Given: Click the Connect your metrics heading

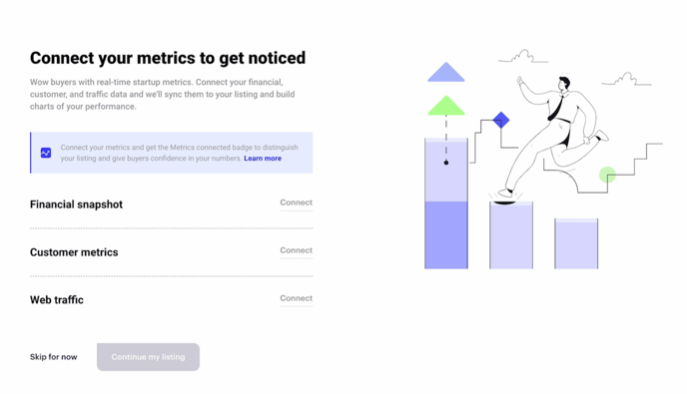Looking at the screenshot, I should (168, 58).
